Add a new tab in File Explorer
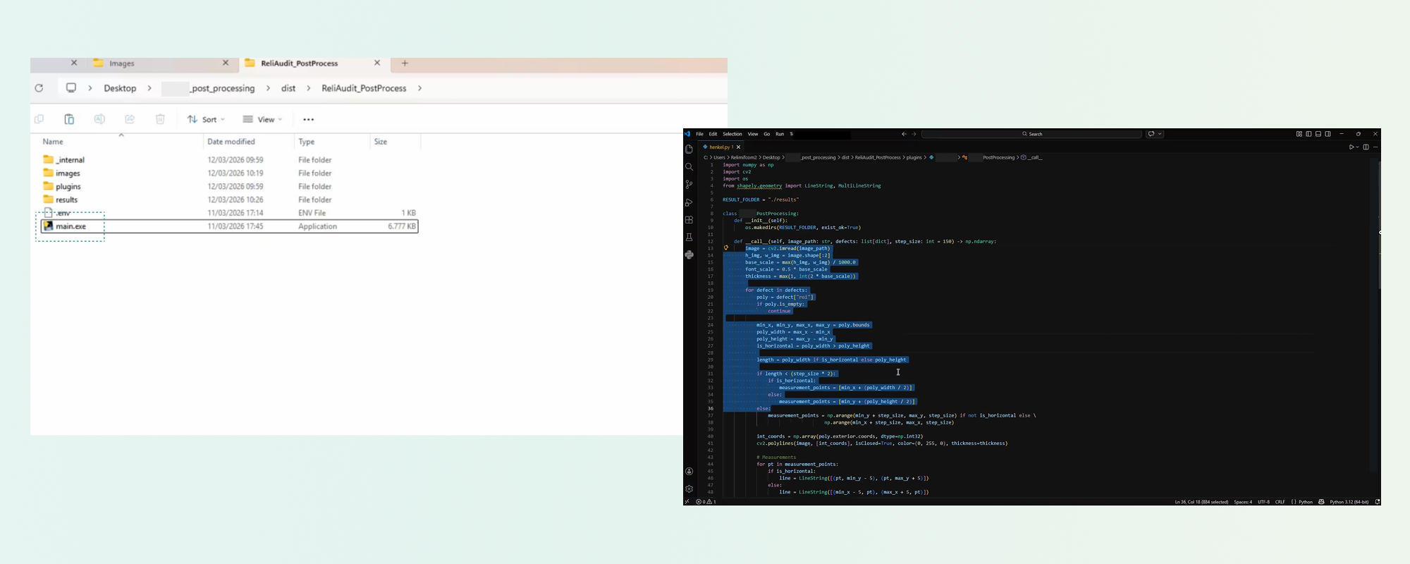 (x=405, y=63)
